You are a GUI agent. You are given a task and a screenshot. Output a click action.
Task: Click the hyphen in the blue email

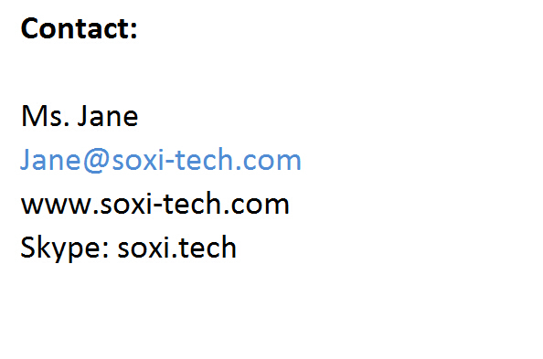coord(168,163)
